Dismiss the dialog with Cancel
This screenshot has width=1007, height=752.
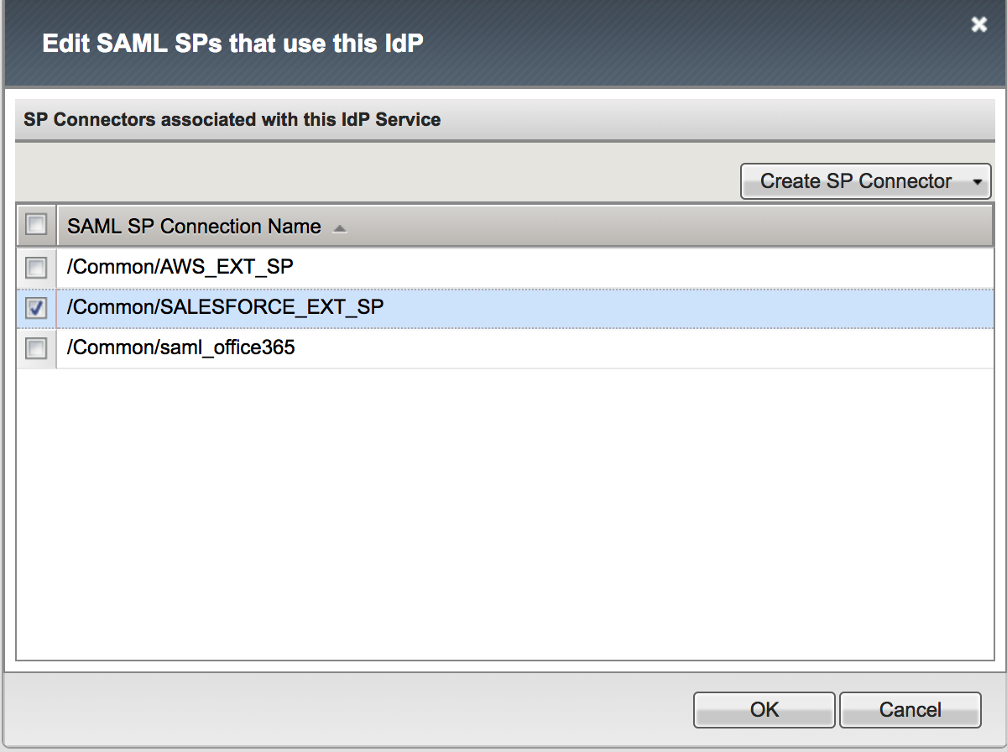(910, 710)
